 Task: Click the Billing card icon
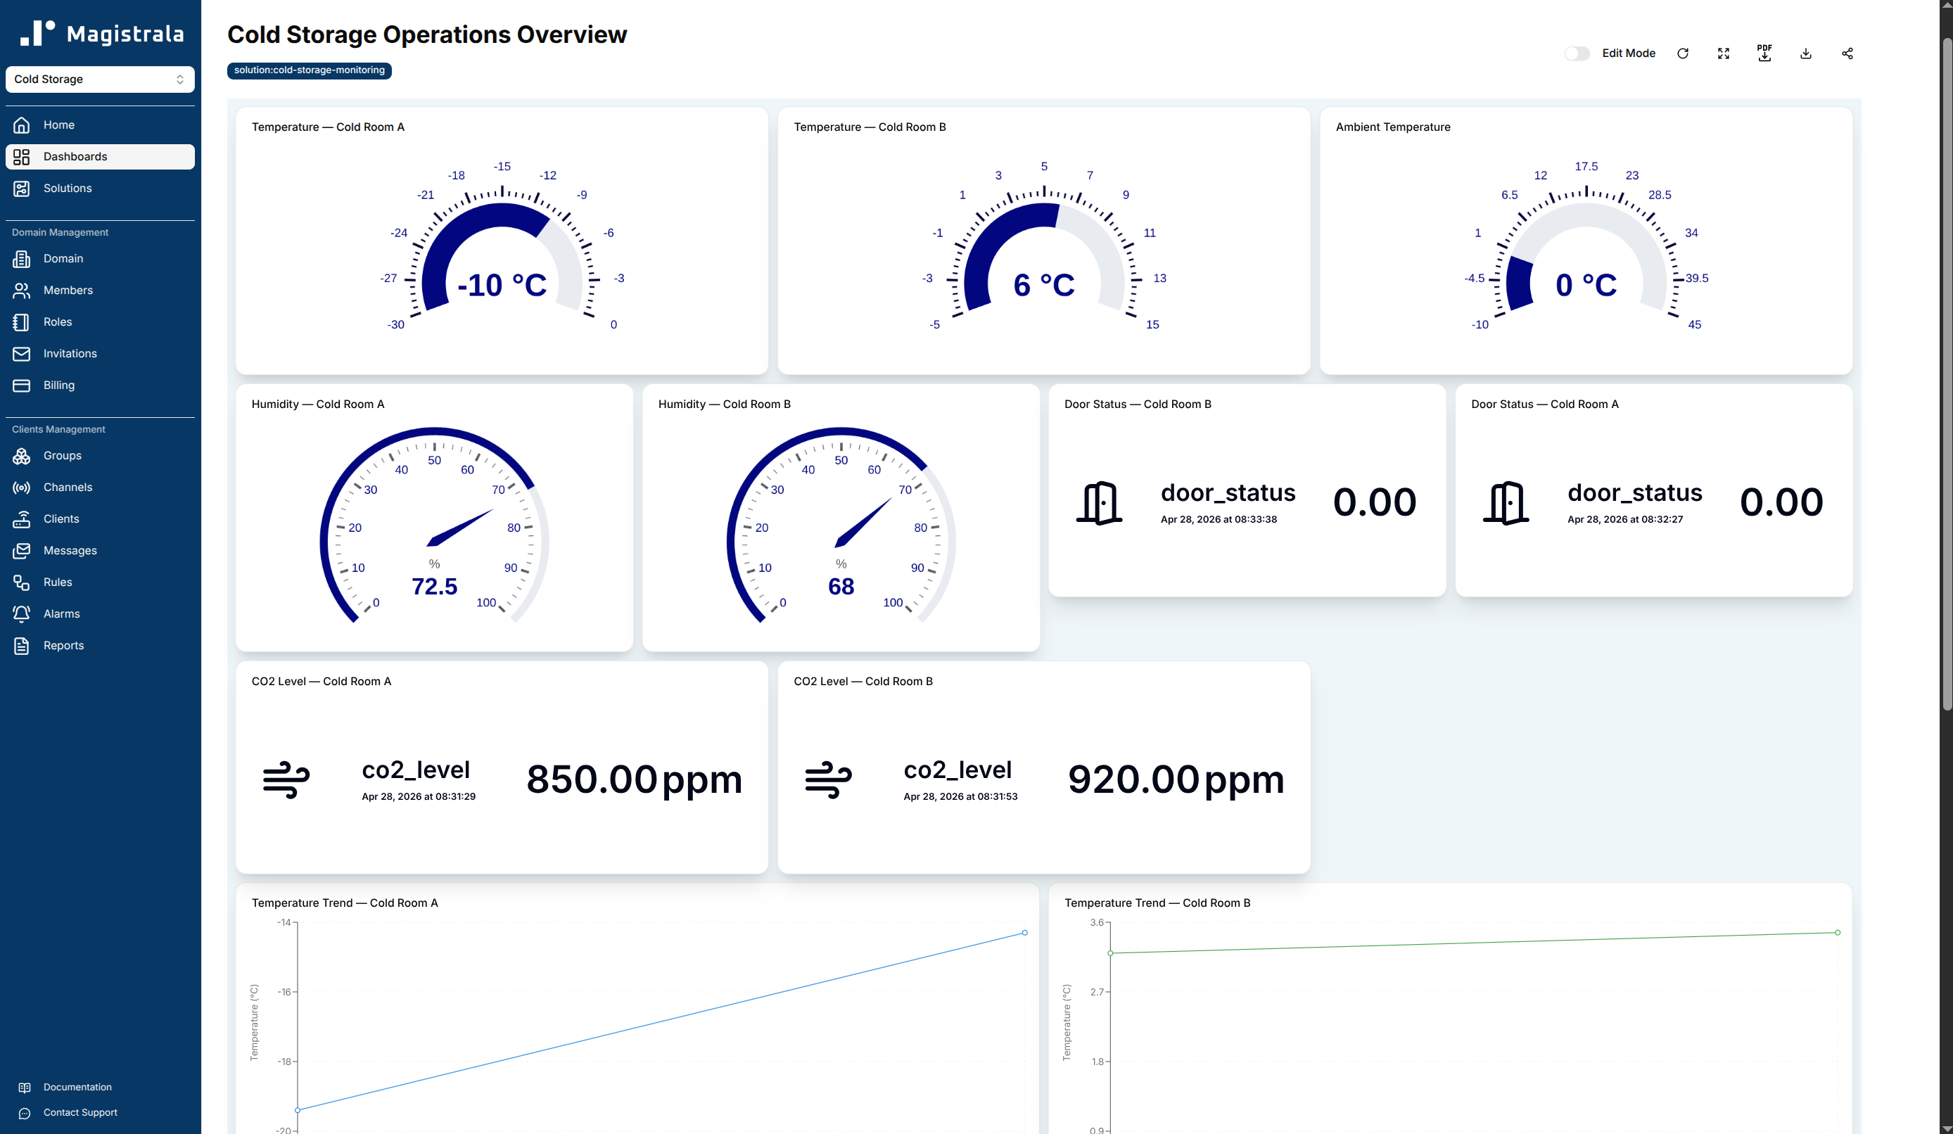click(22, 386)
